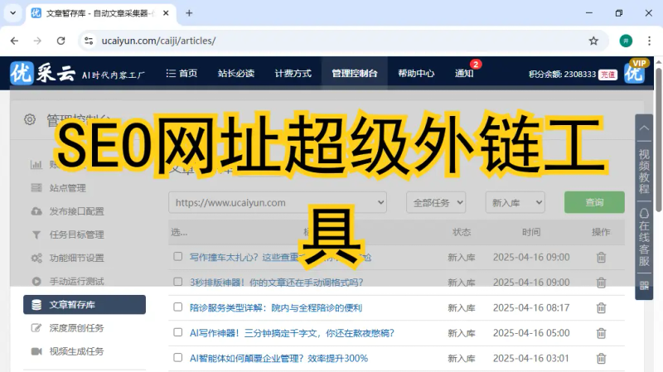Screen dimensions: 663x372
Task: Open the 视频教程 side button
Action: click(x=644, y=172)
